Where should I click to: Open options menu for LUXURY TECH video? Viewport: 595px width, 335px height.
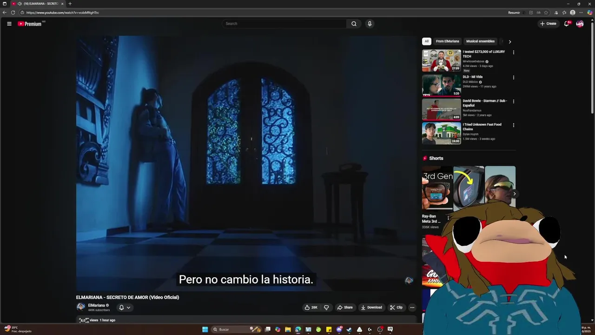pyautogui.click(x=514, y=53)
